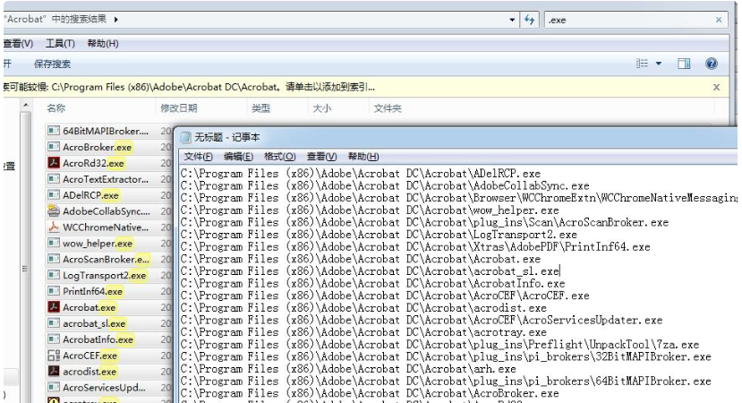Click the 64BitMAPIBroker file icon
The height and width of the screenshot is (403, 742).
tap(54, 131)
